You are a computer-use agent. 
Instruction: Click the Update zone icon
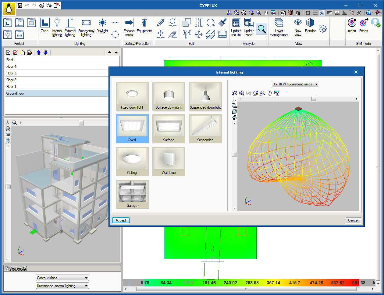click(249, 27)
